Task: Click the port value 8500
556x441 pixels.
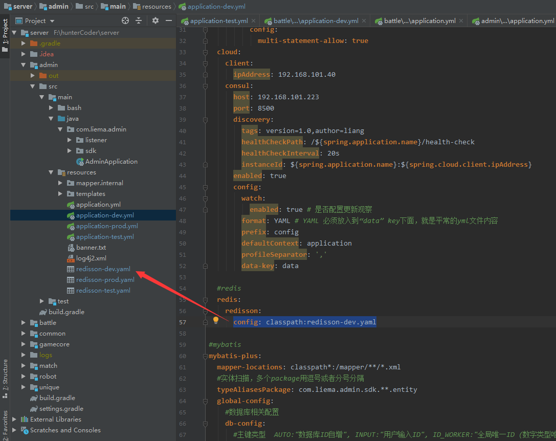Action: point(266,108)
